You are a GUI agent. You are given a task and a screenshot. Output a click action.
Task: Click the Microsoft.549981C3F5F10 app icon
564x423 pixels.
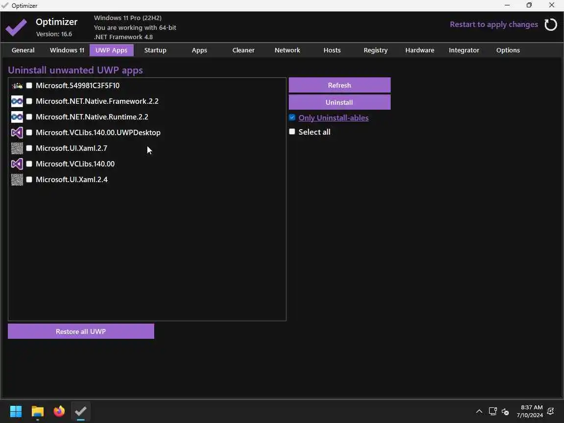[x=17, y=86]
